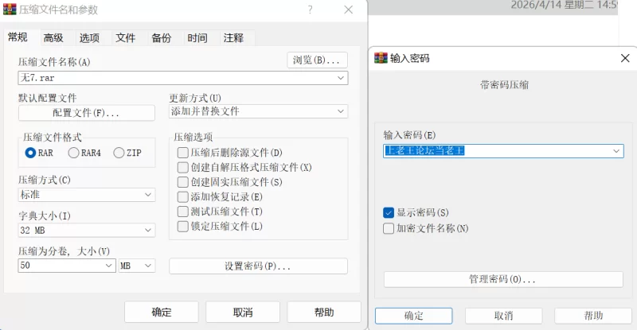Switch to the 高级 tab

[x=53, y=37]
